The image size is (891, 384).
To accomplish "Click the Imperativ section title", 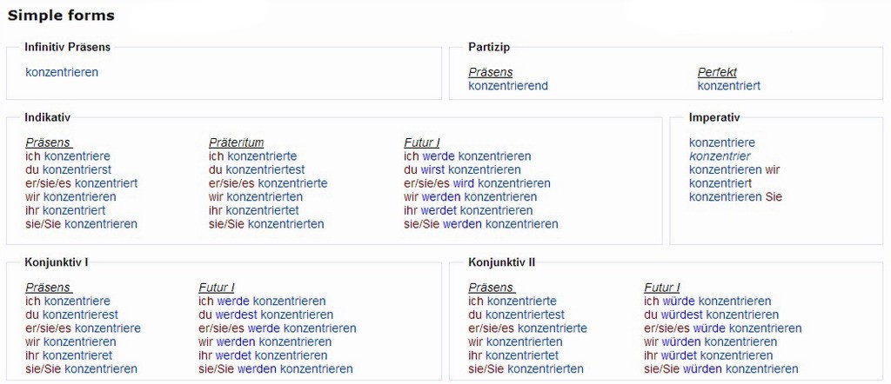I will 713,117.
